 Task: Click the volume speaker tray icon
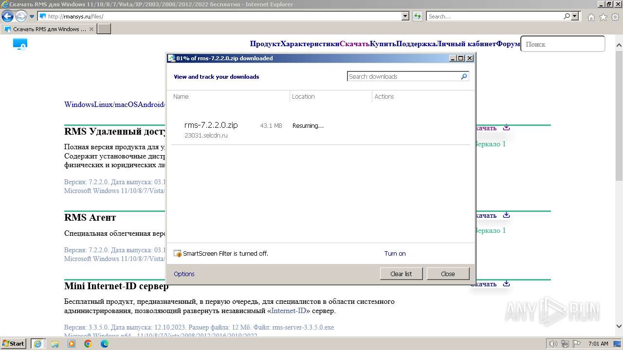(x=554, y=344)
